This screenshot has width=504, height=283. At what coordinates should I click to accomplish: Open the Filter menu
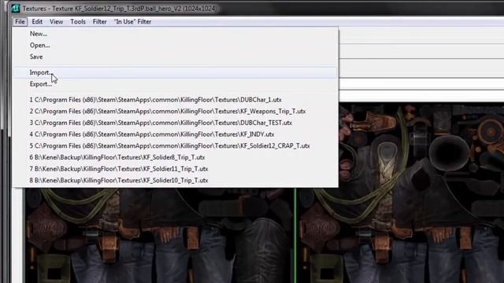coord(100,21)
